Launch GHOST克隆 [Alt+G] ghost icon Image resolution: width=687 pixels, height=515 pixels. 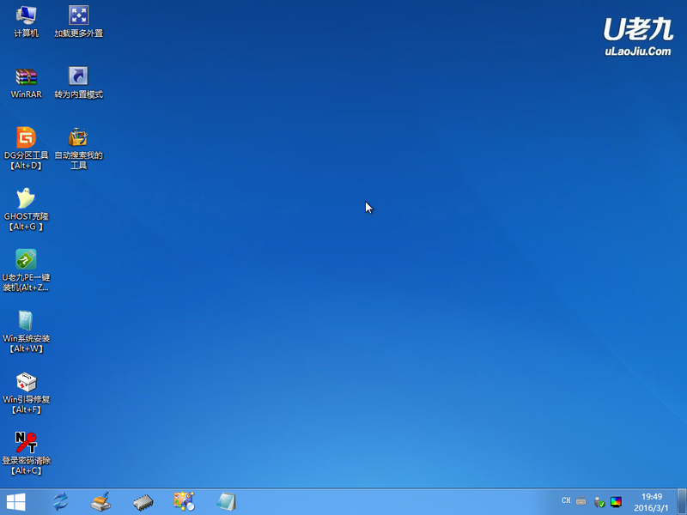pos(26,209)
